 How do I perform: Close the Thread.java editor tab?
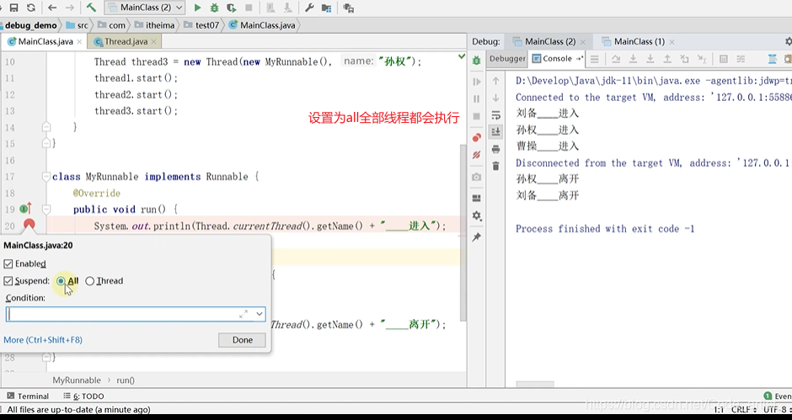click(154, 42)
